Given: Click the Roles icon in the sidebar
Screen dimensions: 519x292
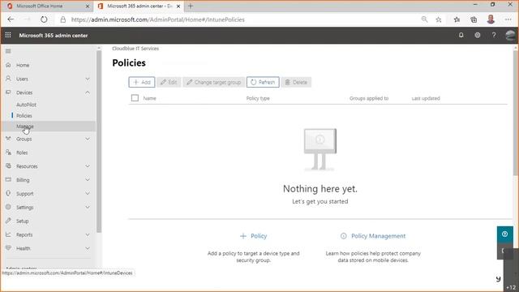Looking at the screenshot, I should 8,152.
